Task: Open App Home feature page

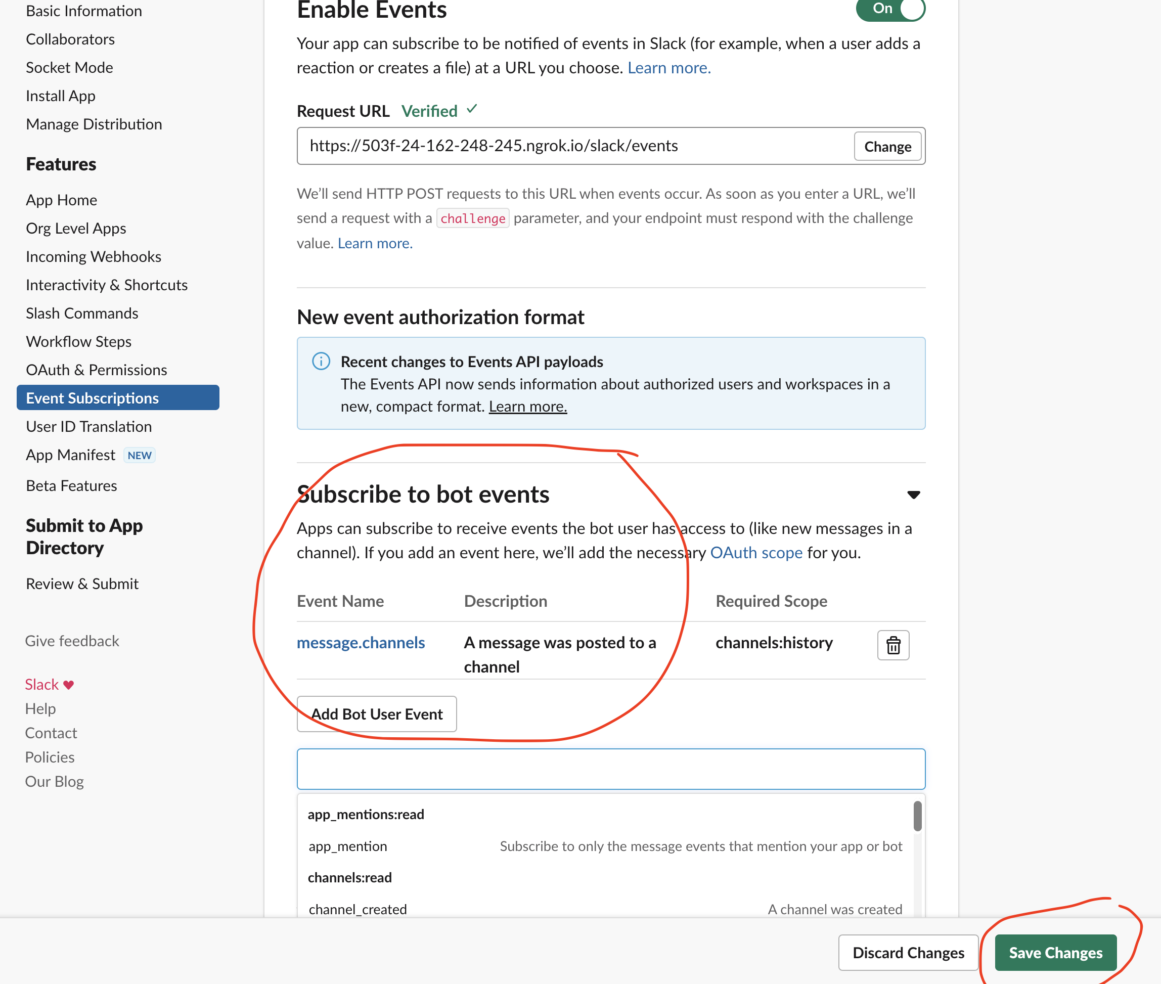Action: click(61, 200)
